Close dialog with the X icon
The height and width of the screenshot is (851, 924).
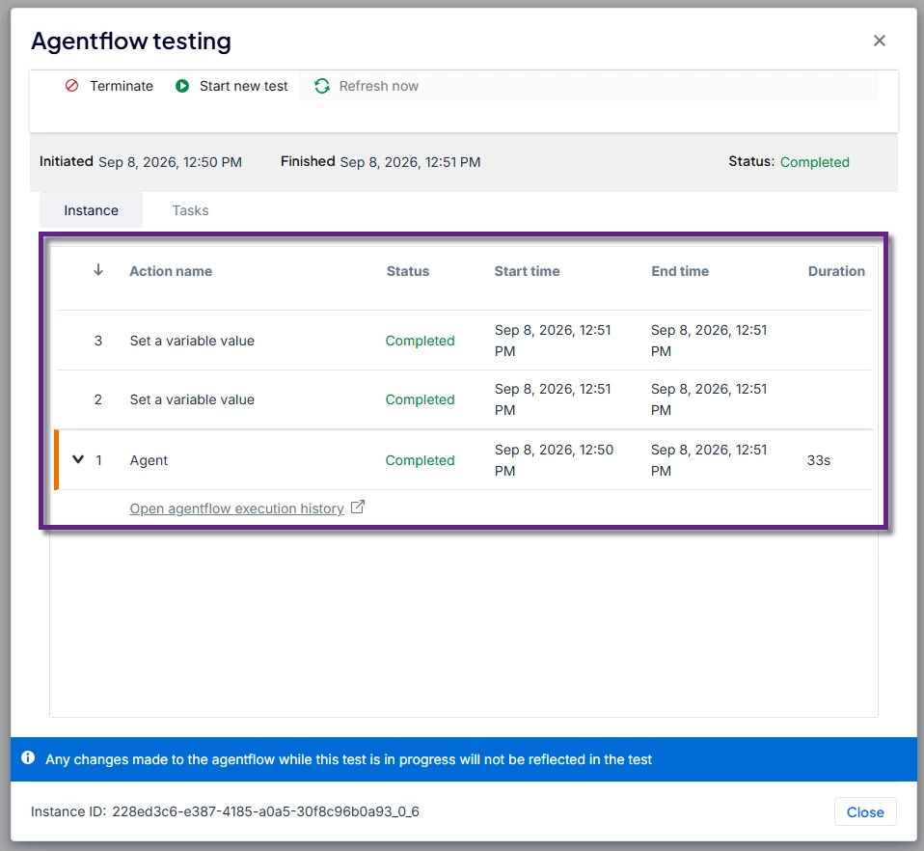(x=880, y=41)
